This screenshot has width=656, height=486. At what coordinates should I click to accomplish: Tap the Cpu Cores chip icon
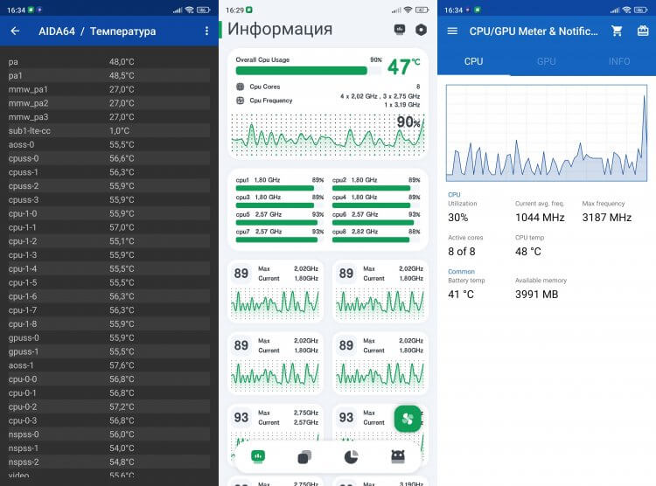click(241, 87)
